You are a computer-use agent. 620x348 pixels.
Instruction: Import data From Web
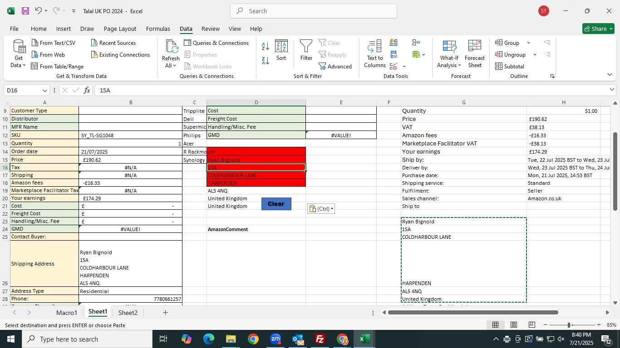pos(48,54)
